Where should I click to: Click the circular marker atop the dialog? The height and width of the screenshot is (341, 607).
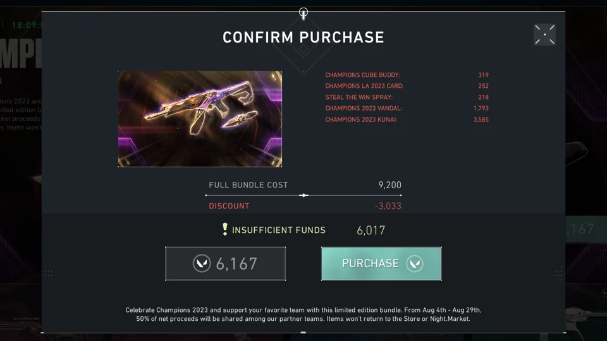click(303, 12)
